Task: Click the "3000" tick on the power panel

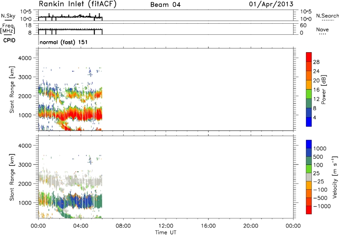Action: (25, 77)
